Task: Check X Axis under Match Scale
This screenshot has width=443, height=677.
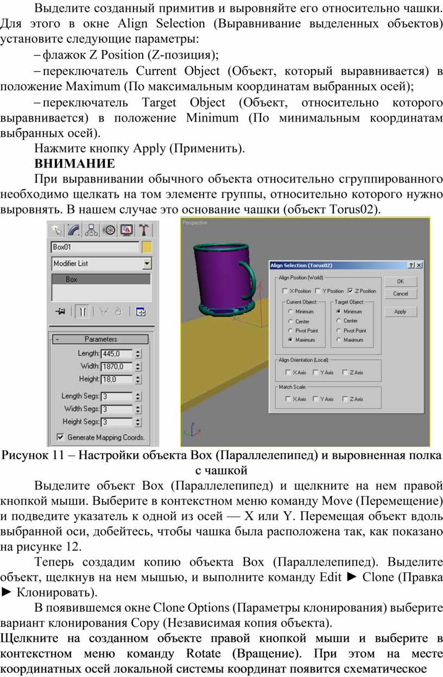Action: (x=288, y=399)
